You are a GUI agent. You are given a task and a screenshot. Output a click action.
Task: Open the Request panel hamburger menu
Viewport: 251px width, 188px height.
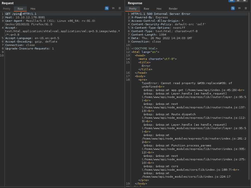pos(120,8)
